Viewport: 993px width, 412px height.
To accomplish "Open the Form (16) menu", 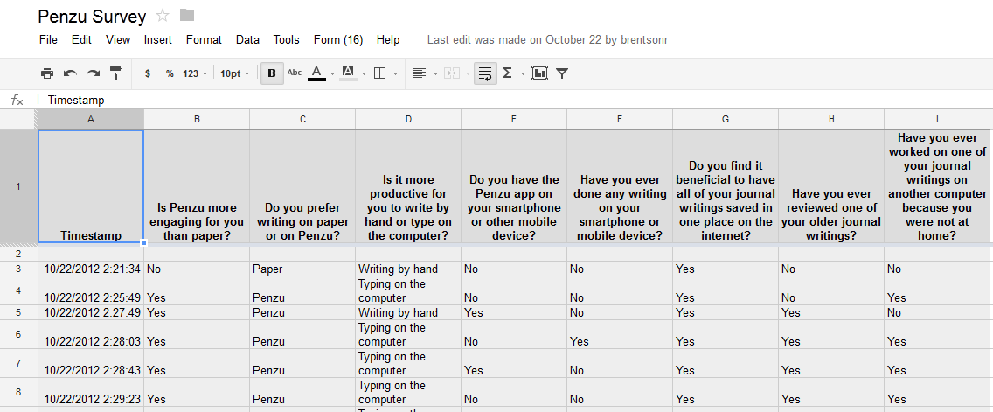I will 338,40.
